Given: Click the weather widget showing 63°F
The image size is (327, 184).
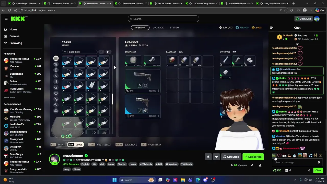Looking at the screenshot, I should (9, 180).
